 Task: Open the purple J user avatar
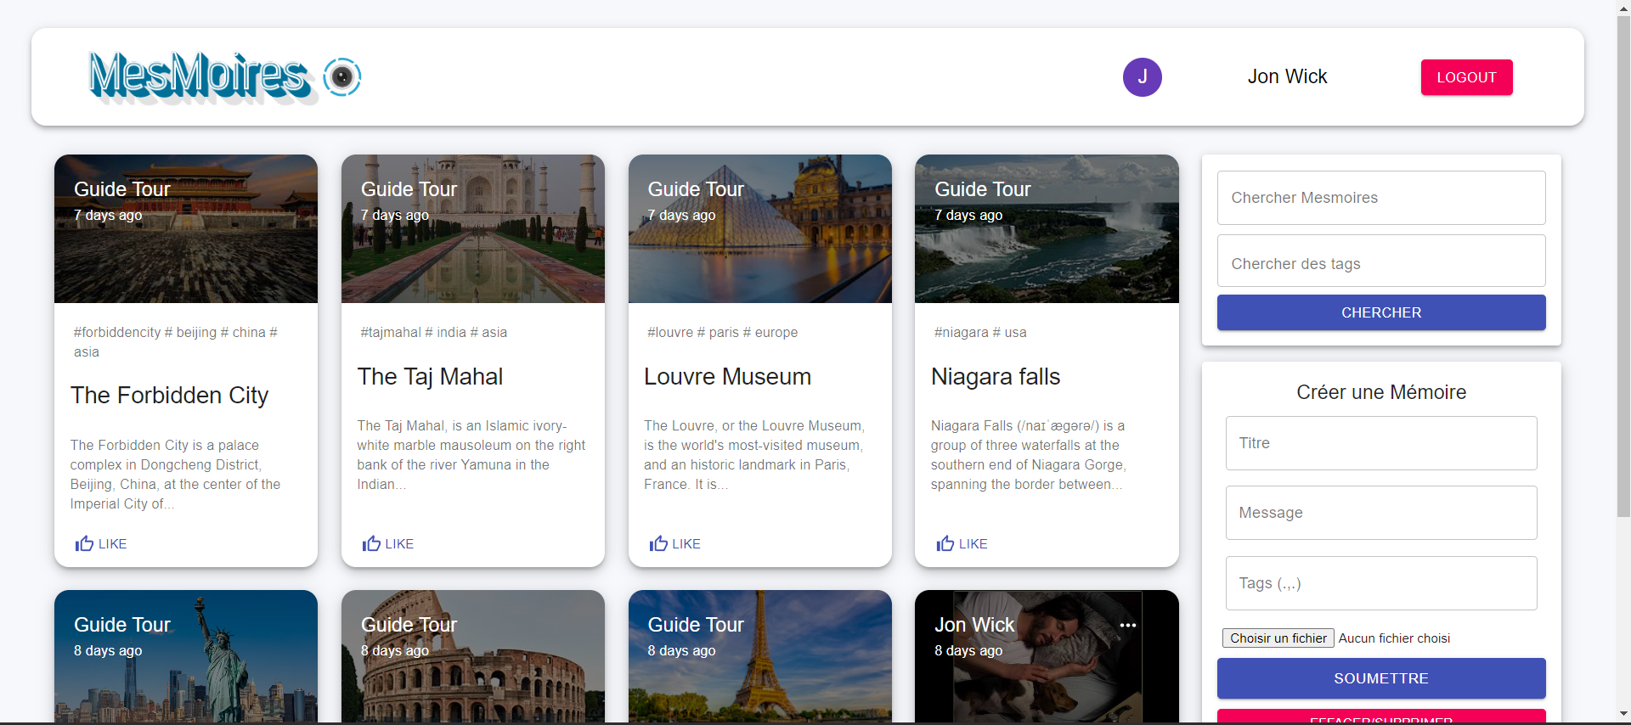[1143, 77]
